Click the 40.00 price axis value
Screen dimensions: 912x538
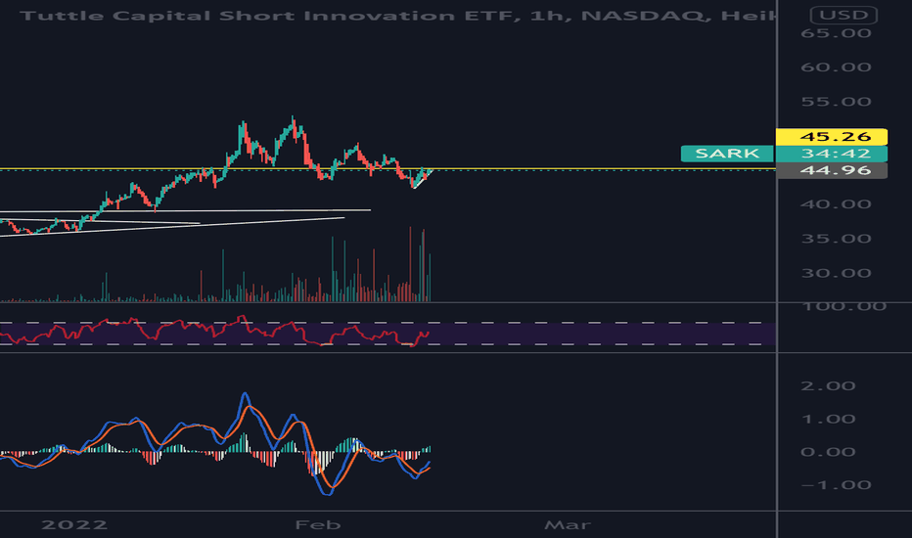pyautogui.click(x=836, y=204)
